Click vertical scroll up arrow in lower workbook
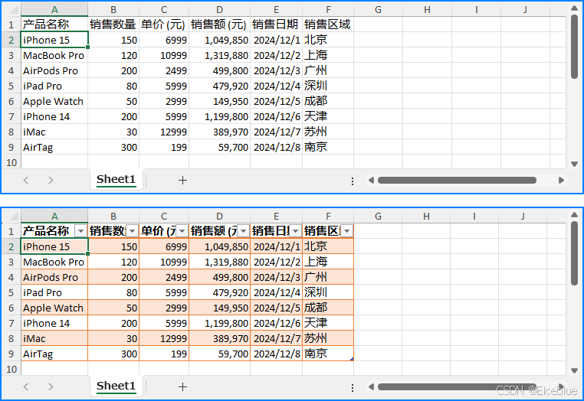Screen dimensions: 584x401 coord(574,214)
